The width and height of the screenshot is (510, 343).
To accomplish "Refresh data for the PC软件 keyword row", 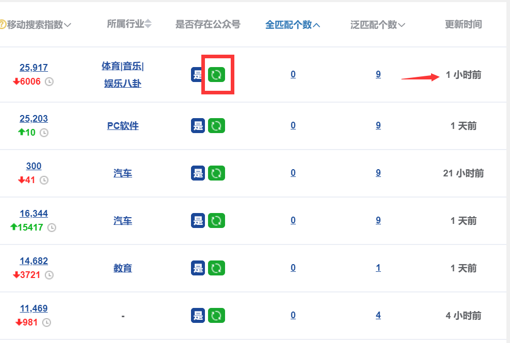I will (216, 125).
